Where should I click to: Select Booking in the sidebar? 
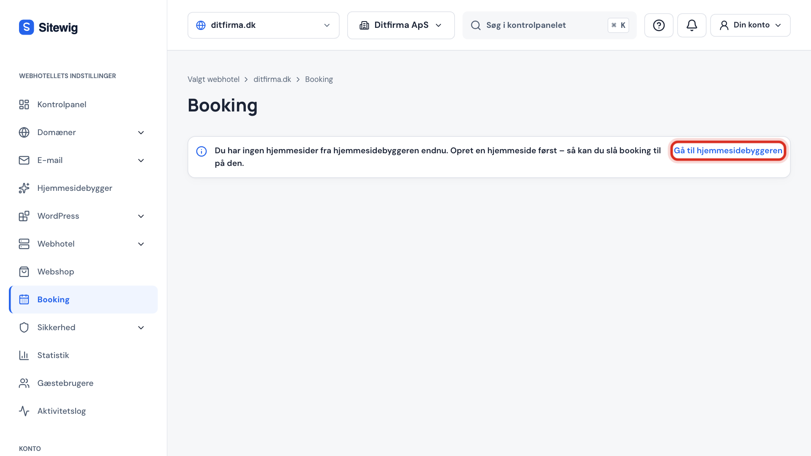[83, 299]
